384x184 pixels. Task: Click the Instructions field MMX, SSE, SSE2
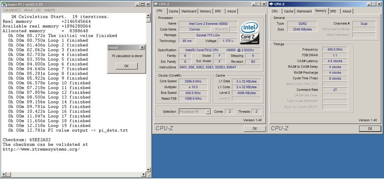pyautogui.click(x=220, y=67)
